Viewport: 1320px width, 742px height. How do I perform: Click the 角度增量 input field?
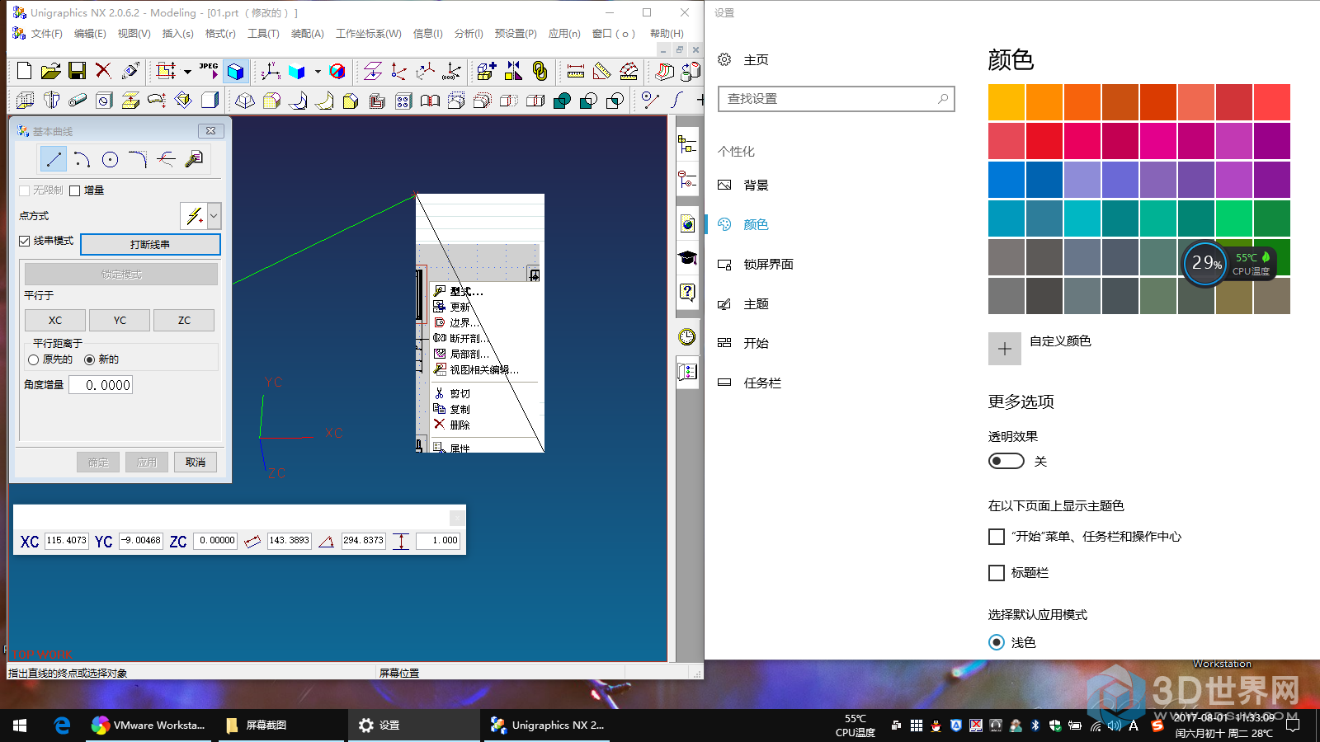tap(101, 385)
